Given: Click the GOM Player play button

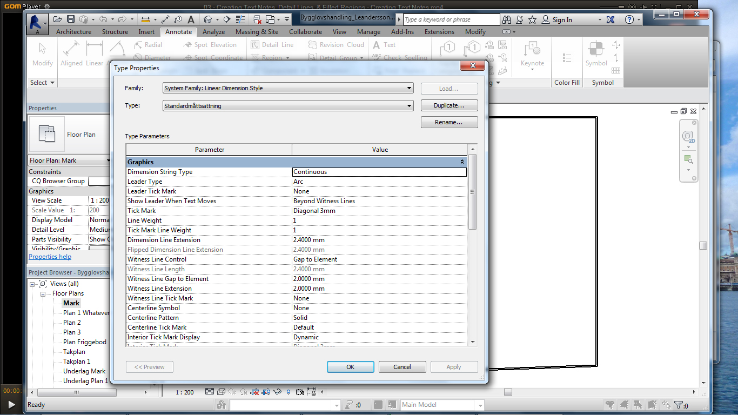Looking at the screenshot, I should 11,404.
